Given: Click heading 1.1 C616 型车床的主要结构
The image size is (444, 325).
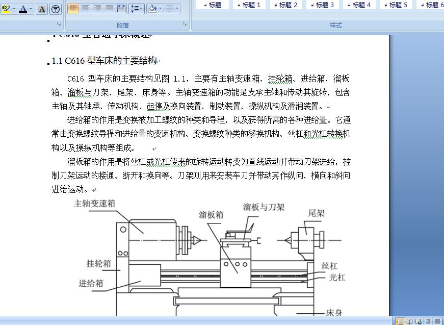Looking at the screenshot, I should click(104, 60).
